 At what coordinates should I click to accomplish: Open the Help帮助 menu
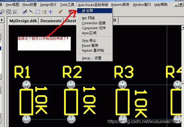pos(161,5)
